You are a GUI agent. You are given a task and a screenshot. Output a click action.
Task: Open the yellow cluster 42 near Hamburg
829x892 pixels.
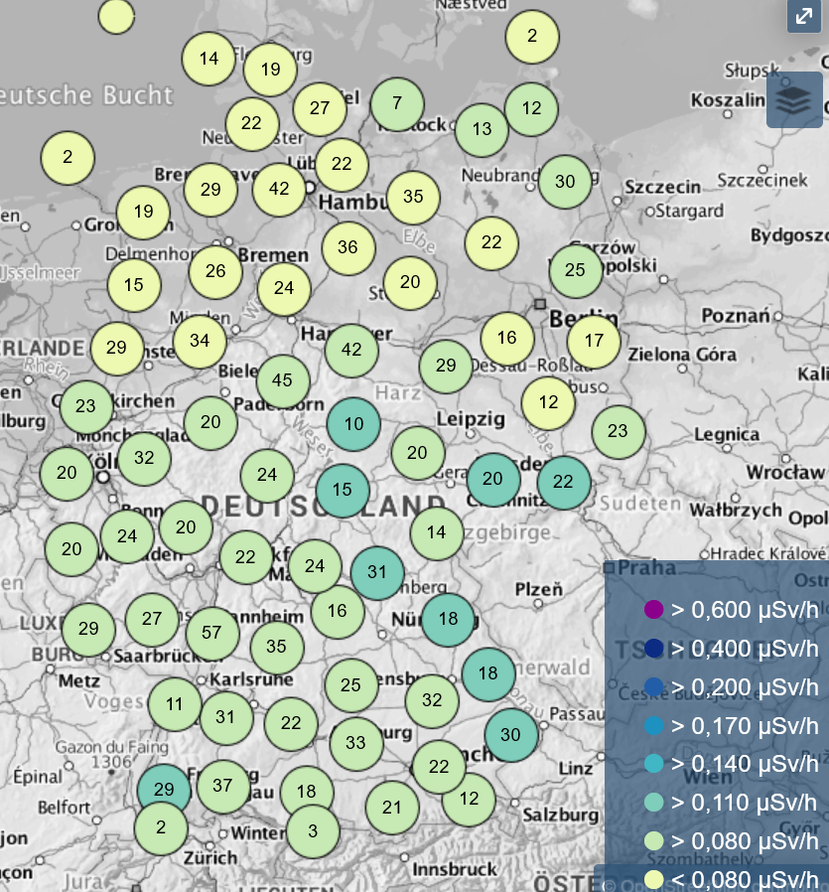279,189
